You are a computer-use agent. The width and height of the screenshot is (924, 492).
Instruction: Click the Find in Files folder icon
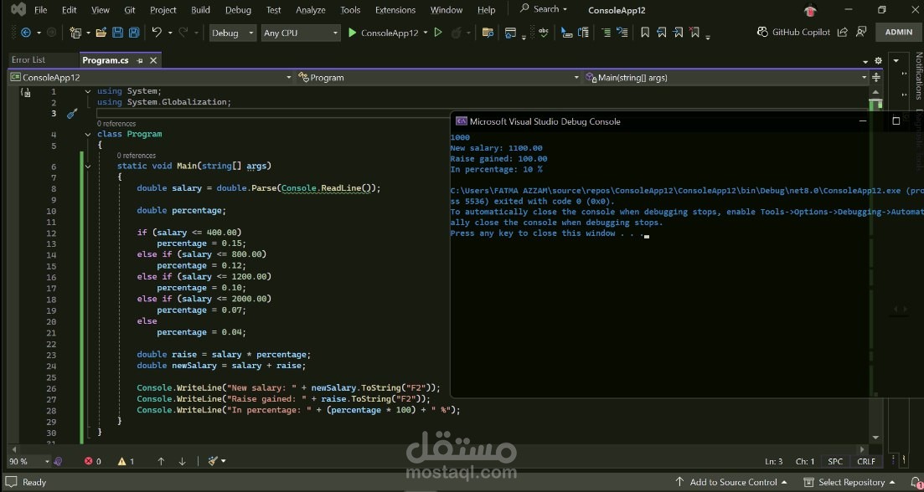pyautogui.click(x=488, y=33)
